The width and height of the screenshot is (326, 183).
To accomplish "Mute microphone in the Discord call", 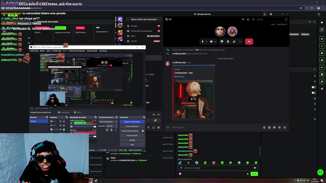I will click(203, 41).
